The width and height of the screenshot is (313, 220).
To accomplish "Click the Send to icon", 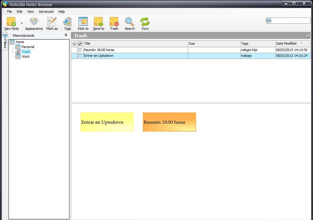I will pyautogui.click(x=98, y=22).
